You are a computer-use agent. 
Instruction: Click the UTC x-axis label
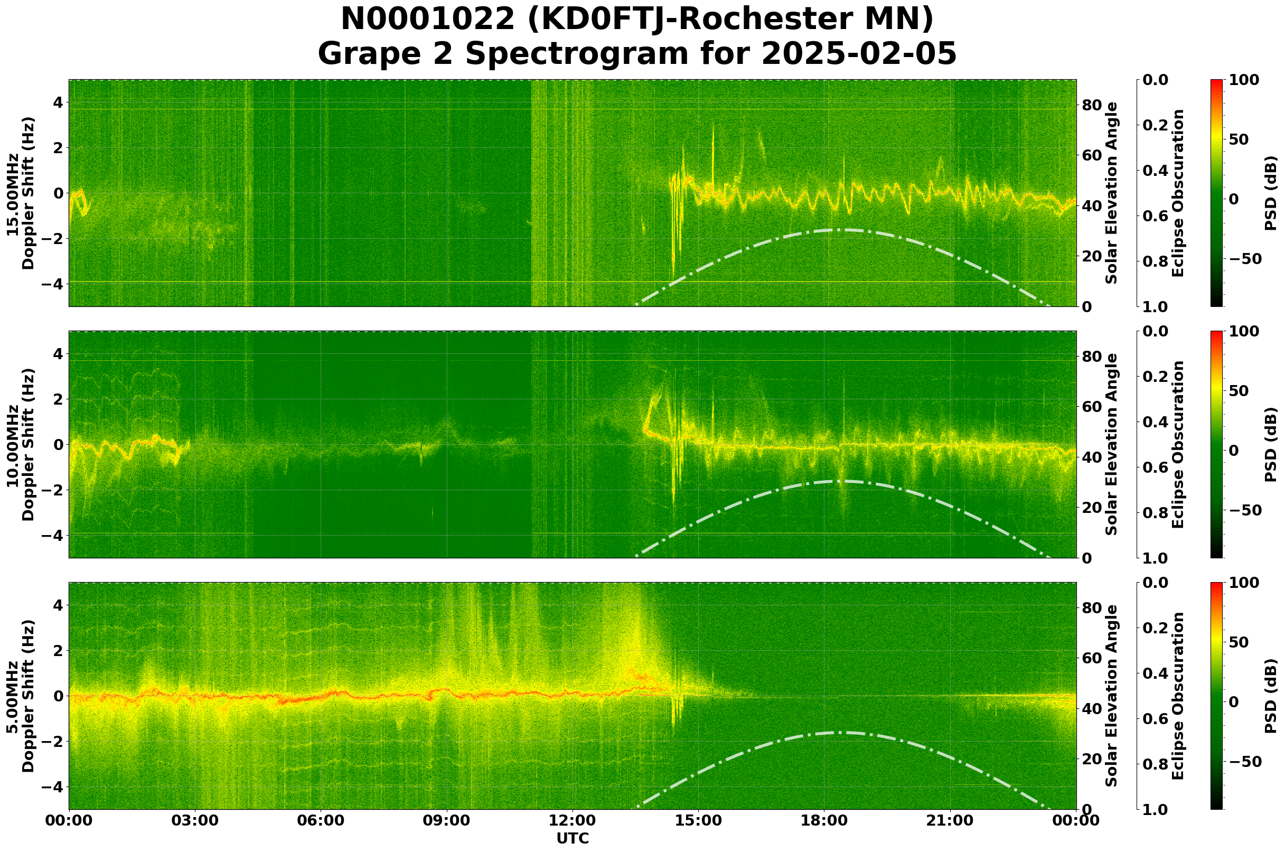(x=572, y=838)
